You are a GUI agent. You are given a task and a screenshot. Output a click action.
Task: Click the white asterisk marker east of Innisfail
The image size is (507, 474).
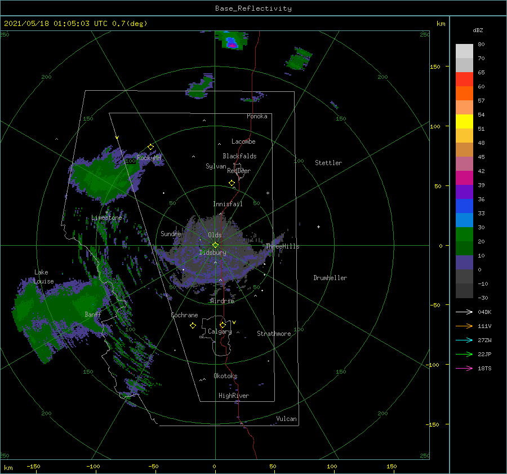point(268,193)
